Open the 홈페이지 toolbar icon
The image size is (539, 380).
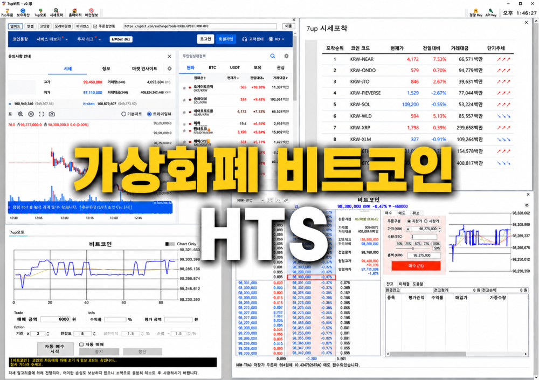74,13
